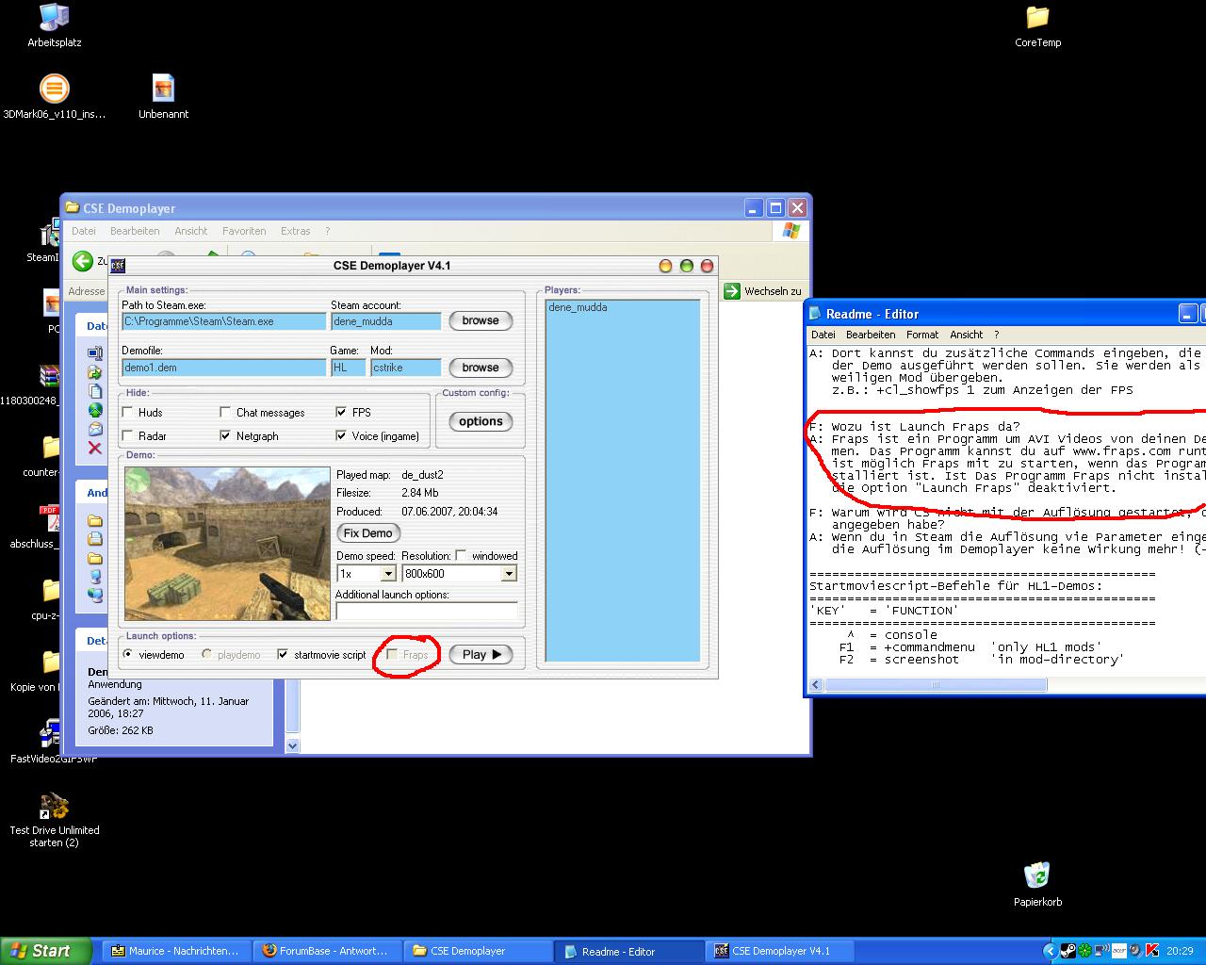Uncheck the FPS checkbox
This screenshot has width=1206, height=965.
(x=341, y=412)
